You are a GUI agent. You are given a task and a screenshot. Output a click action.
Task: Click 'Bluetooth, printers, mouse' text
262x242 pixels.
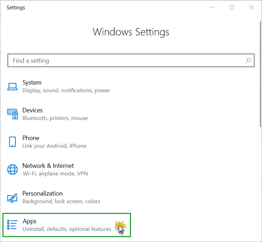[55, 118]
